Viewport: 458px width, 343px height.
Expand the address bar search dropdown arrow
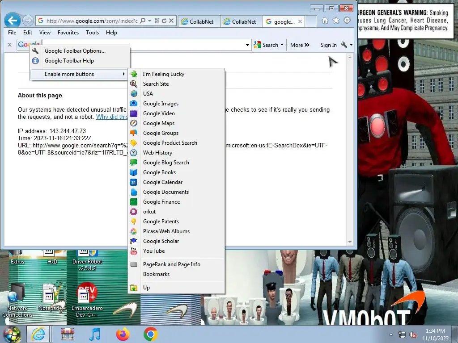pyautogui.click(x=149, y=21)
